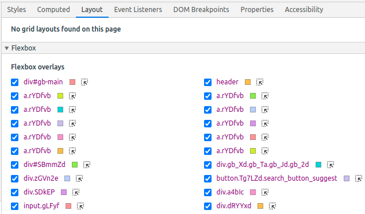
Task: Open orange swatch for div.dRYYxd
Action: click(x=260, y=206)
